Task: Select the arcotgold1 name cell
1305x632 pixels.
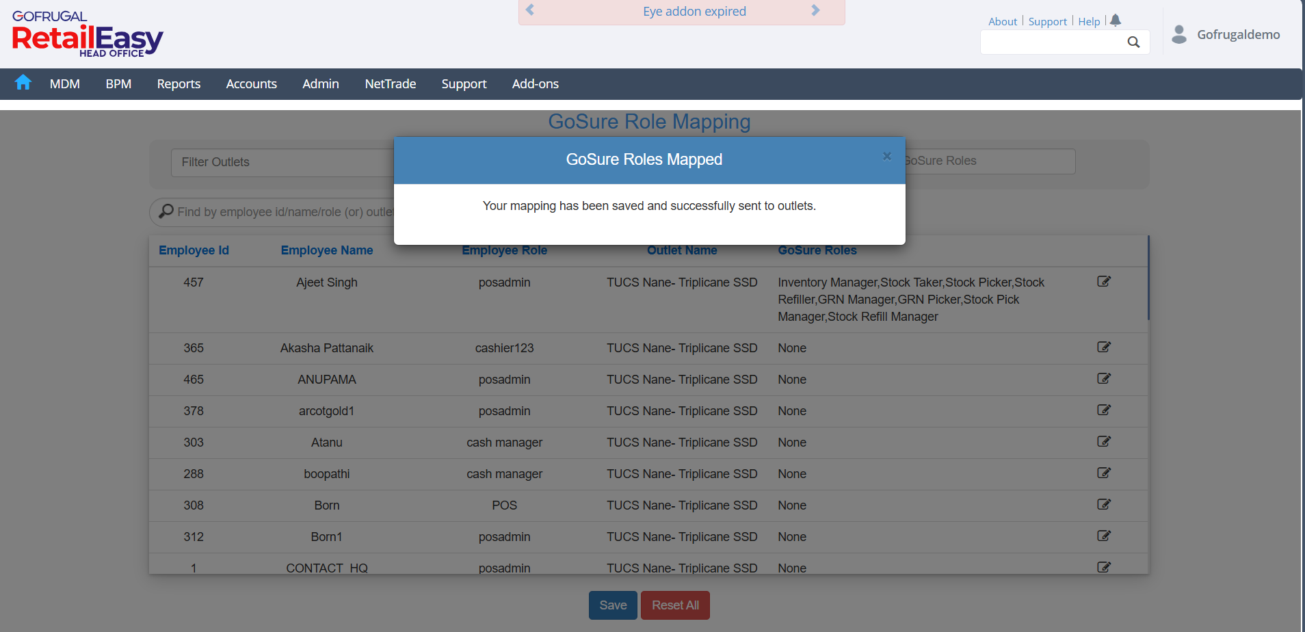Action: pyautogui.click(x=327, y=411)
